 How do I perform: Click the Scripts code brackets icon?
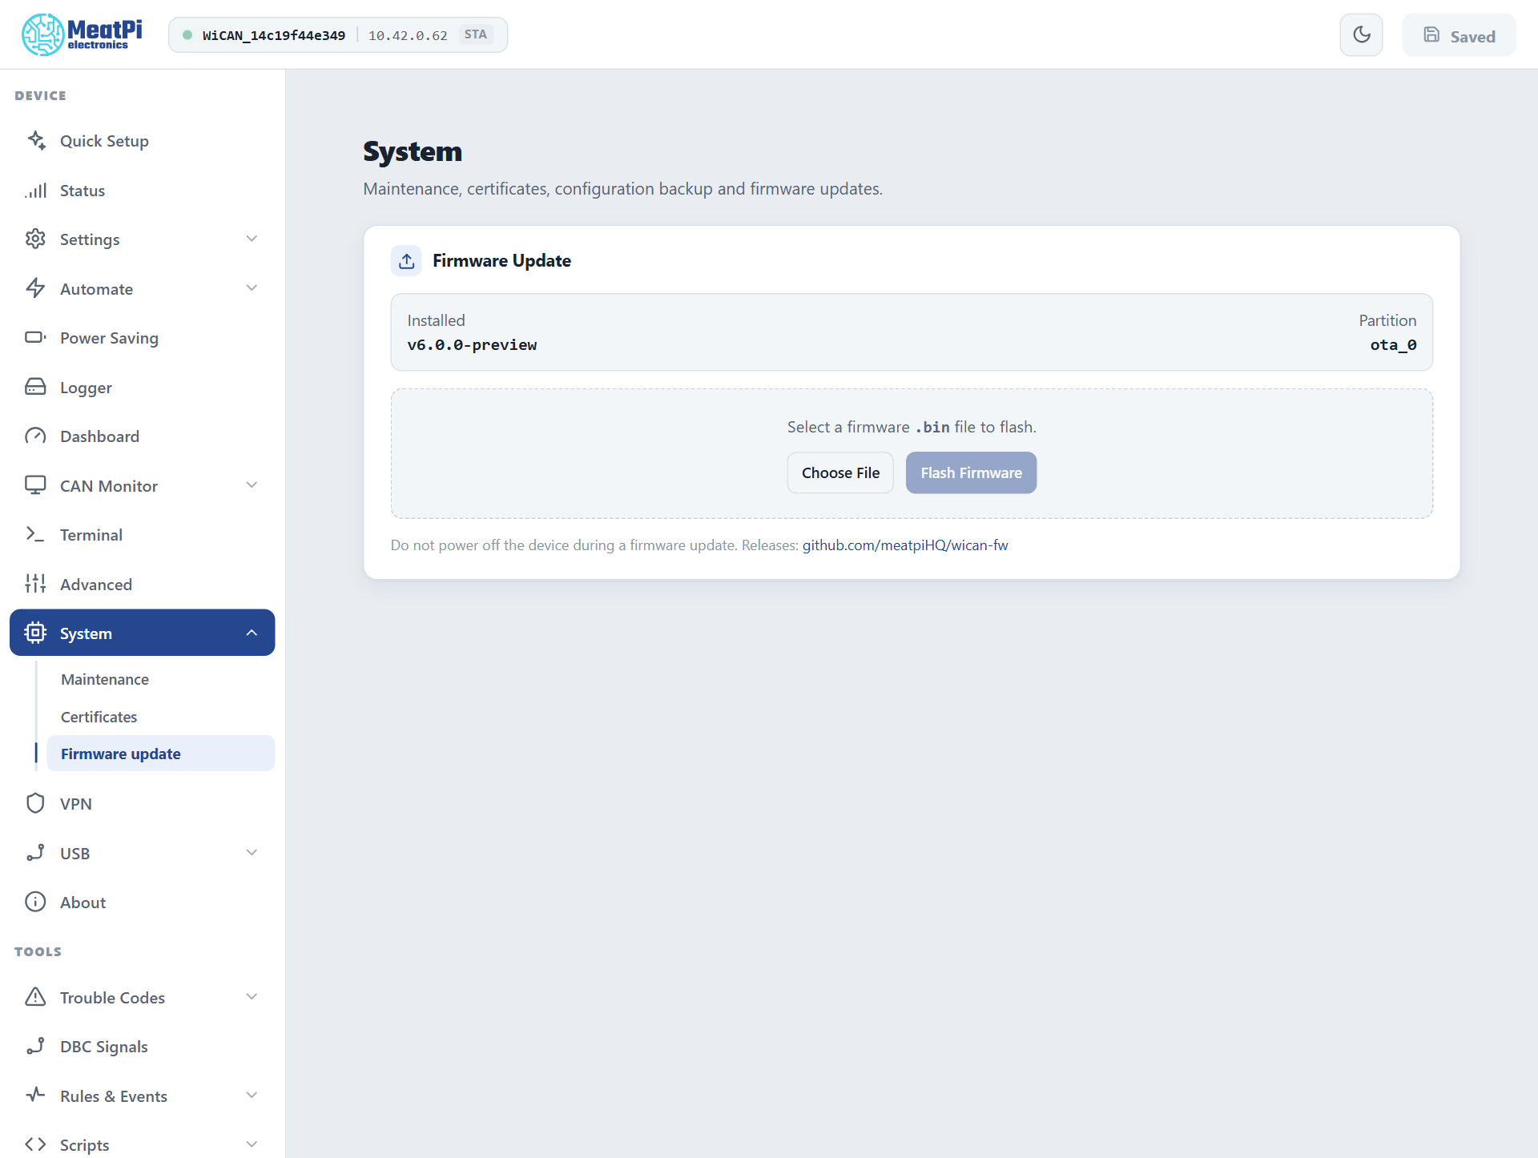tap(36, 1144)
